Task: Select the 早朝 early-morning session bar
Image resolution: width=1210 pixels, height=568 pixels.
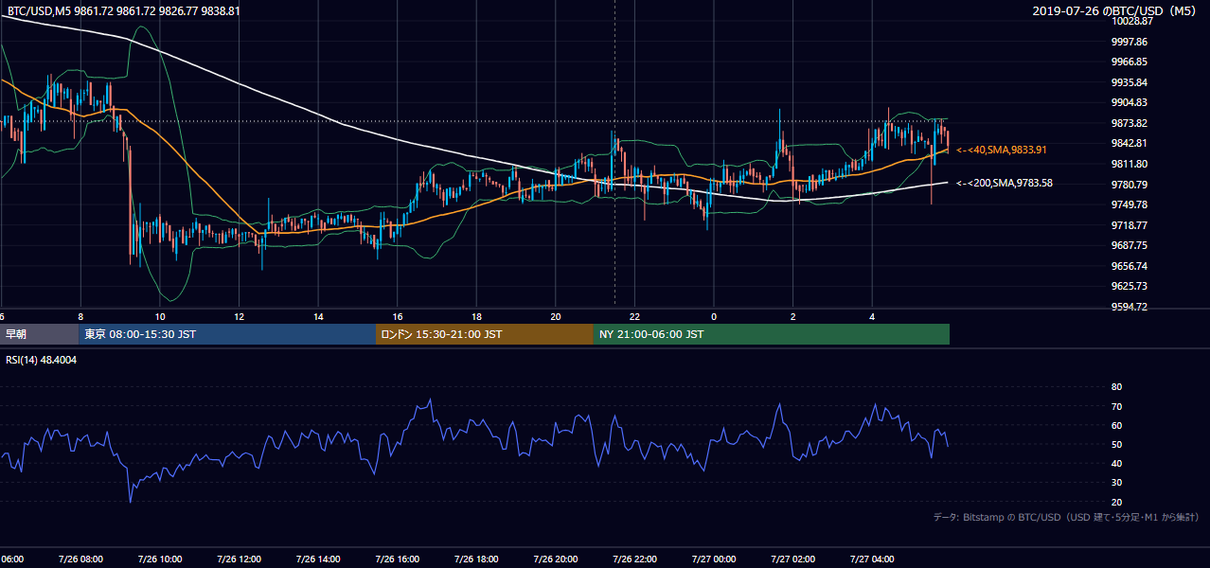Action: (39, 334)
